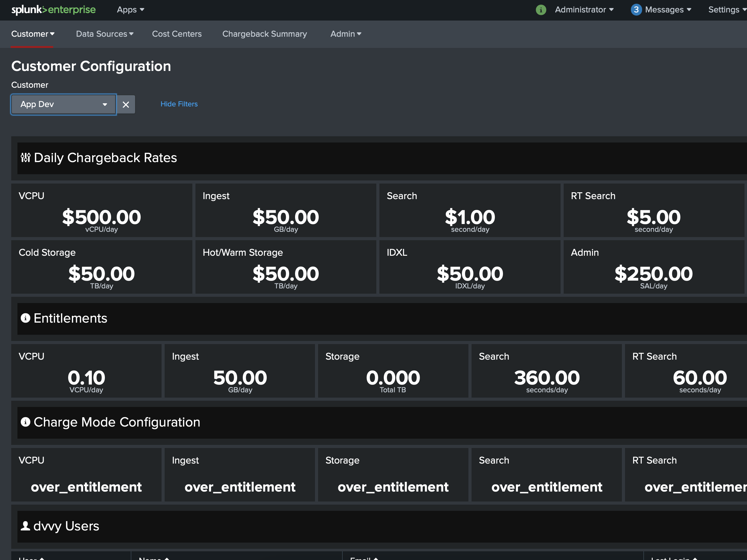Click the info icon beside Entitlements
747x560 pixels.
click(26, 318)
